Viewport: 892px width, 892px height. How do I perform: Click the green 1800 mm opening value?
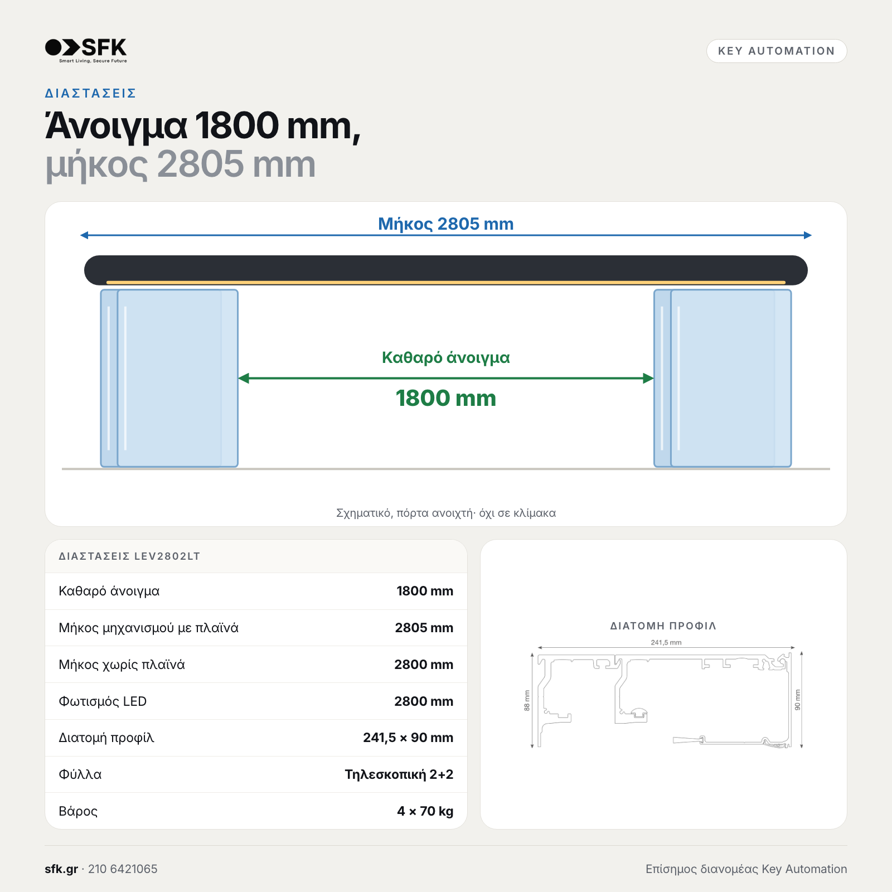tap(446, 398)
